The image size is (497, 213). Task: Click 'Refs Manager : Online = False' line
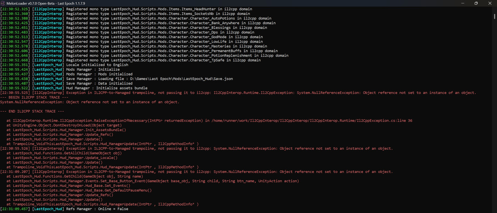pyautogui.click(x=64, y=209)
